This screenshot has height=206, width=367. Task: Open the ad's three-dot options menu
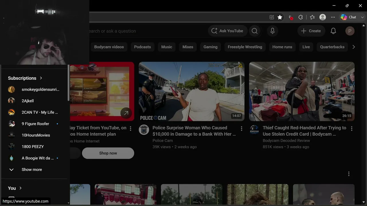coord(130,128)
